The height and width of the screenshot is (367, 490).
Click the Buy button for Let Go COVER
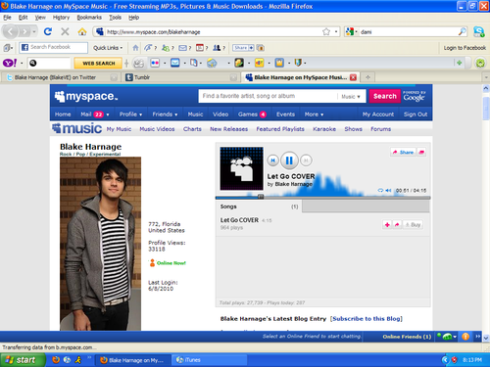point(413,224)
